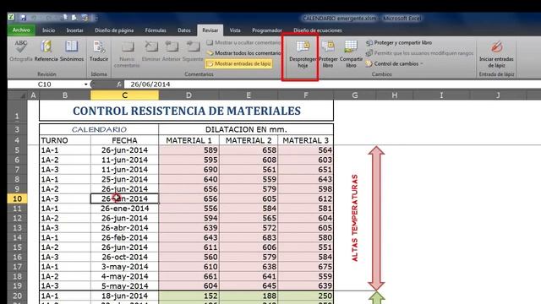Screen dimensions: 541x304
Task: Select column C header
Action: pyautogui.click(x=124, y=95)
